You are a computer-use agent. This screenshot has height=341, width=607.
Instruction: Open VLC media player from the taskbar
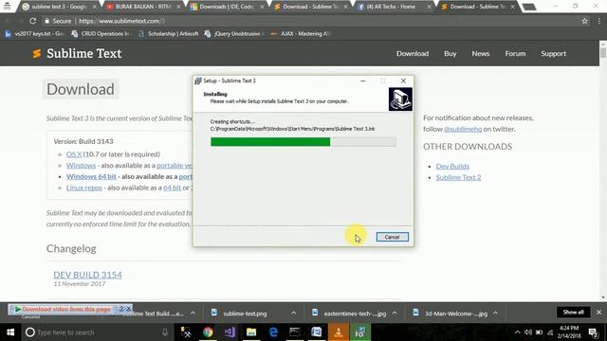[339, 332]
